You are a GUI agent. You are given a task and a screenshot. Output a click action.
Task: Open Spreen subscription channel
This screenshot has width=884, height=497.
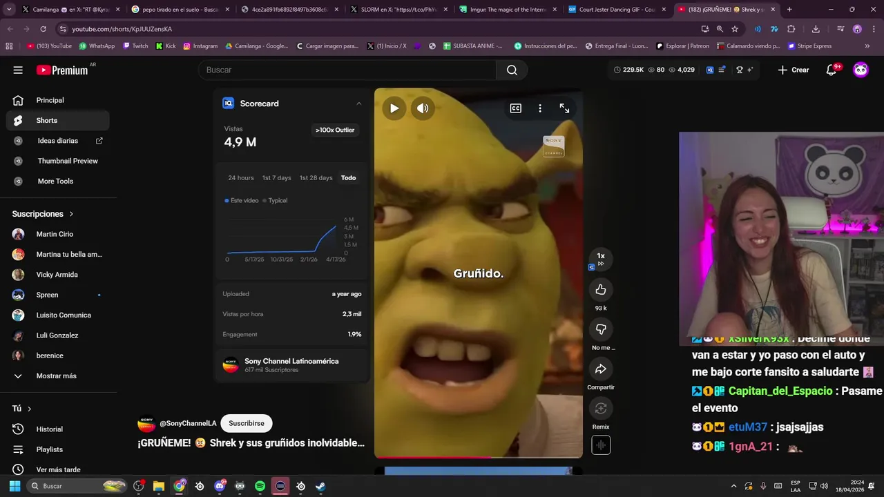pos(58,295)
